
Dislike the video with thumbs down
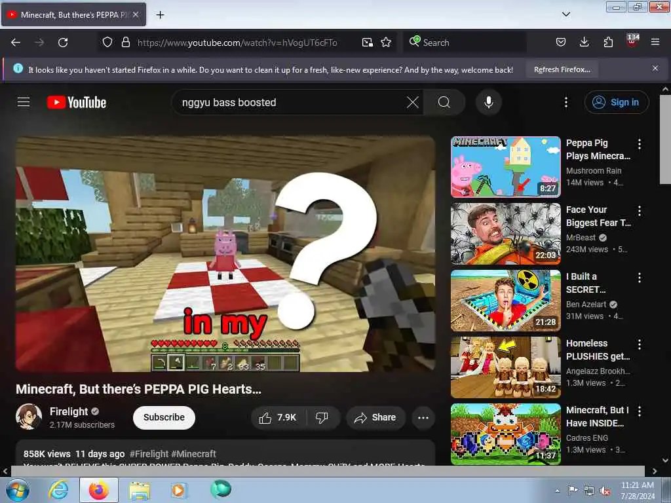[x=322, y=417]
